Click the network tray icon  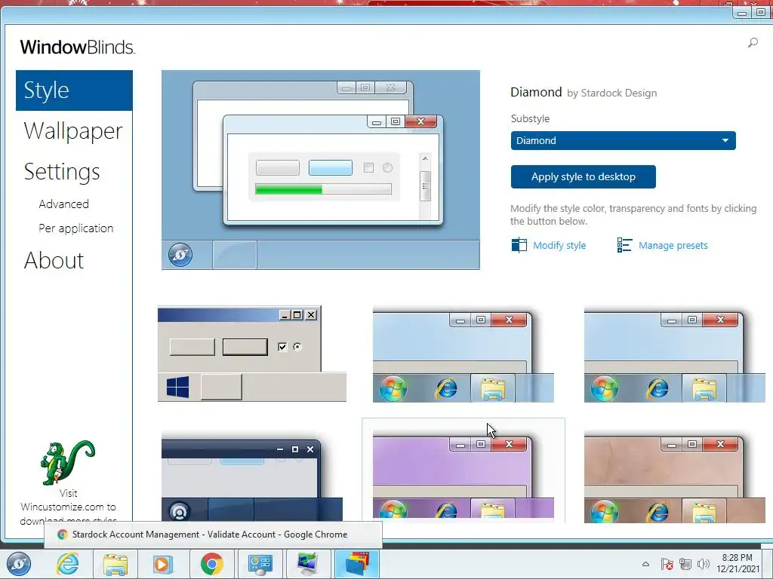pos(685,564)
